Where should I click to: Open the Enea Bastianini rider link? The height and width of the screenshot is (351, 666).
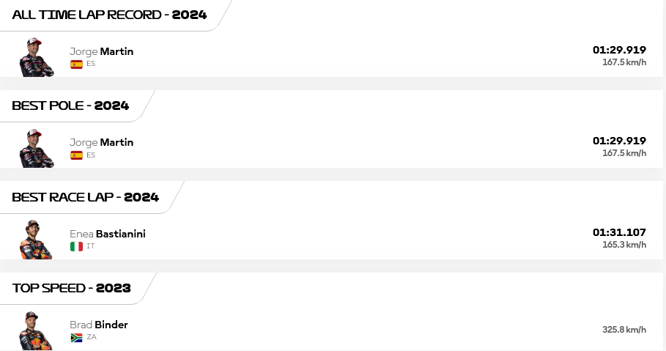point(108,234)
